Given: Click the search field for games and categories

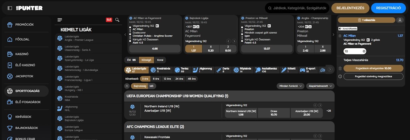Looking at the screenshot, I should coord(297,8).
